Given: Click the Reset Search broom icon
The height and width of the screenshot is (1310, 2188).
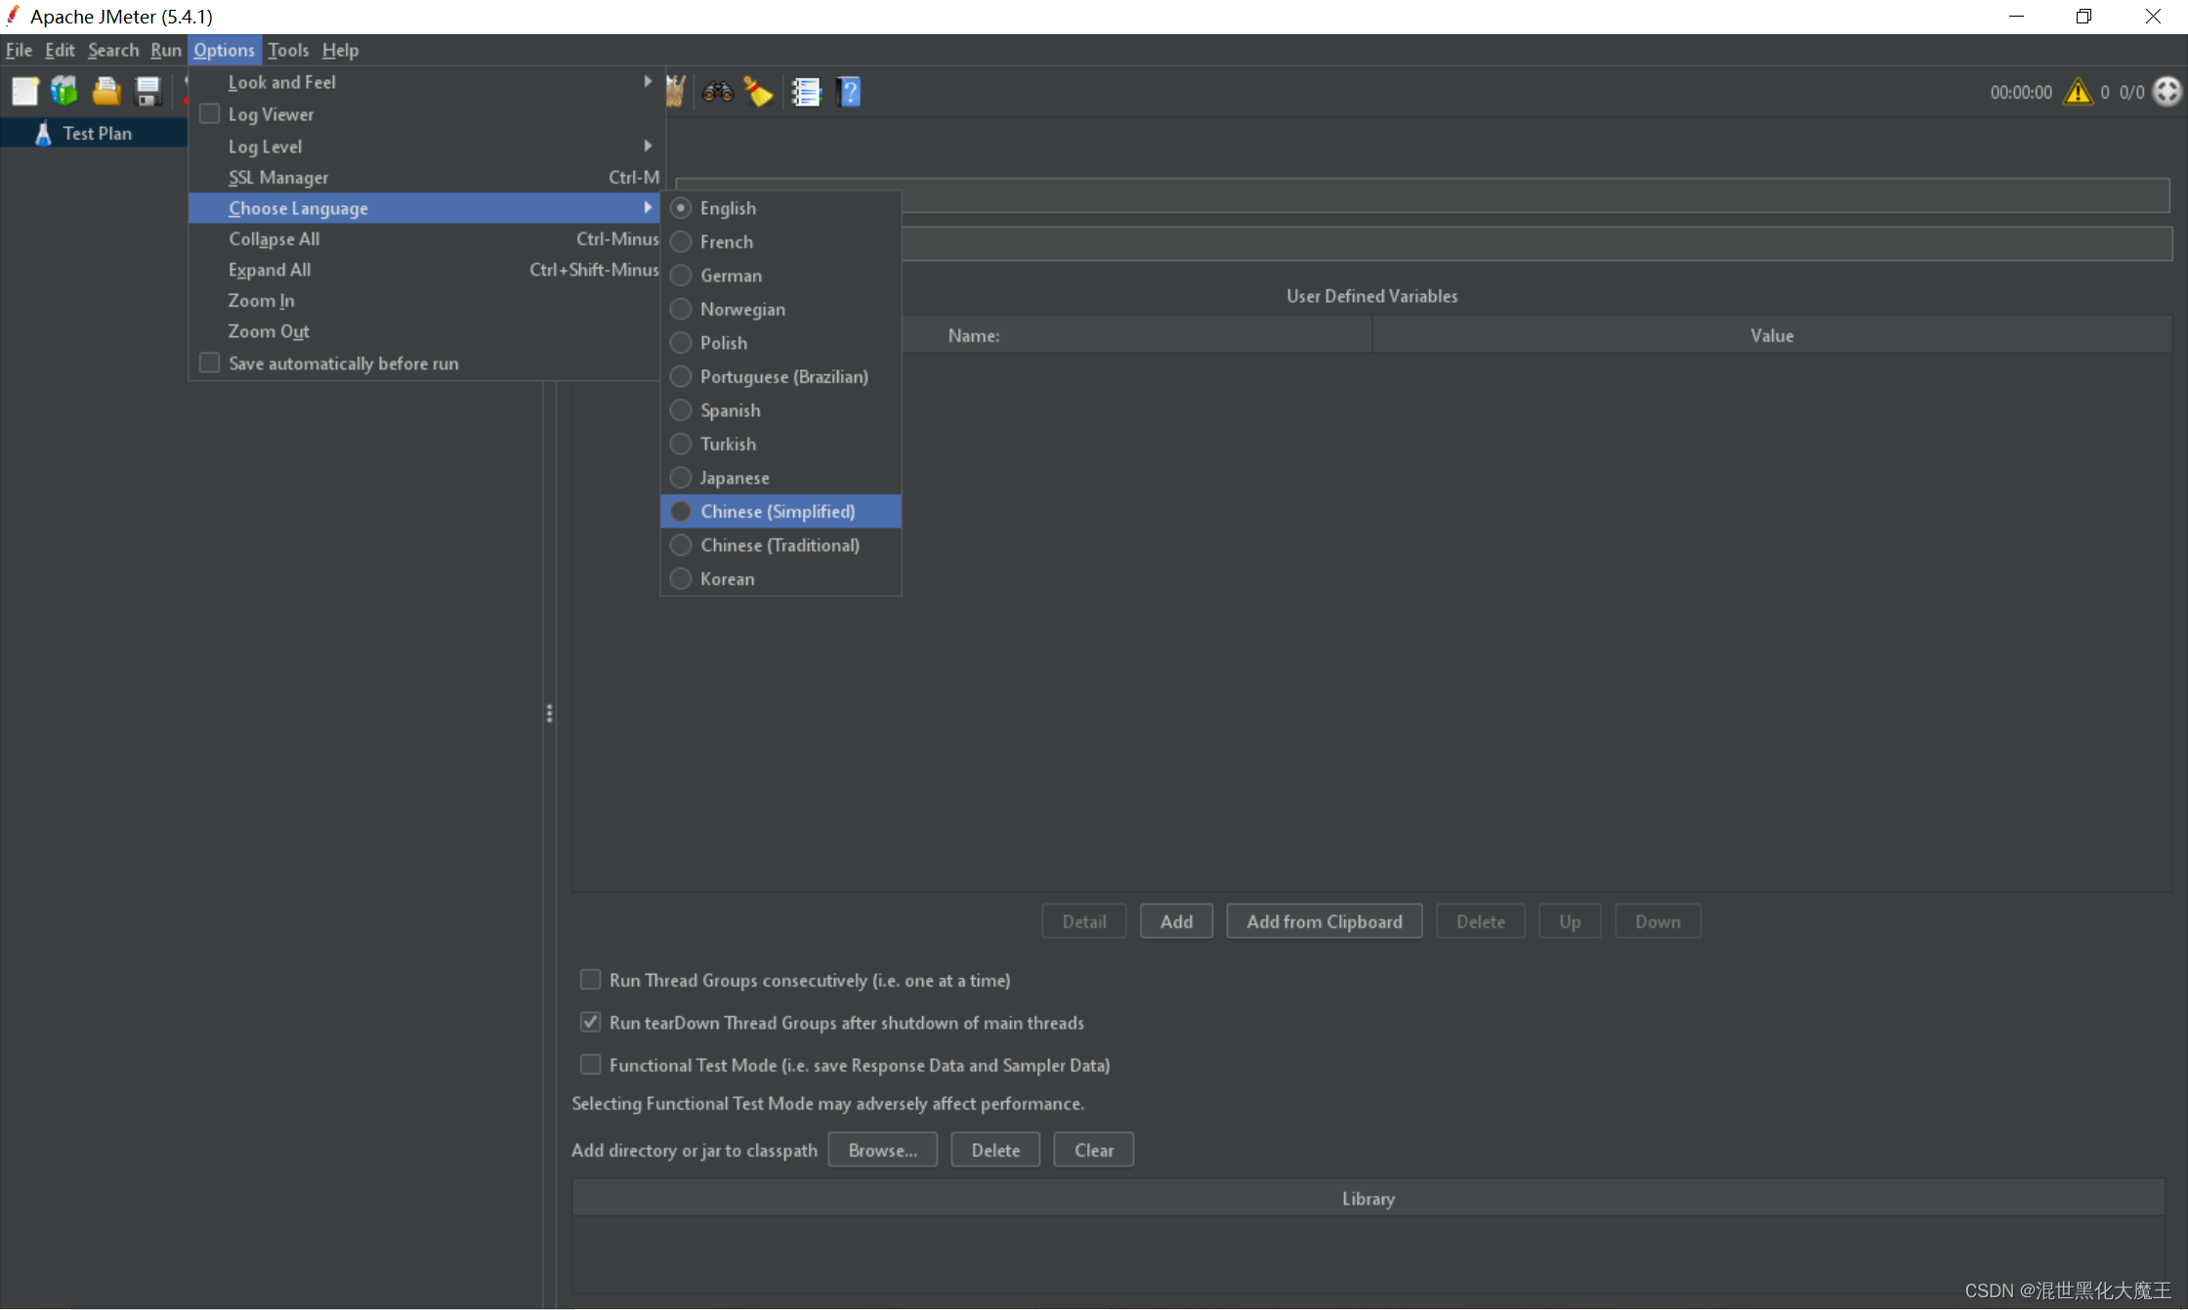Looking at the screenshot, I should tap(759, 92).
